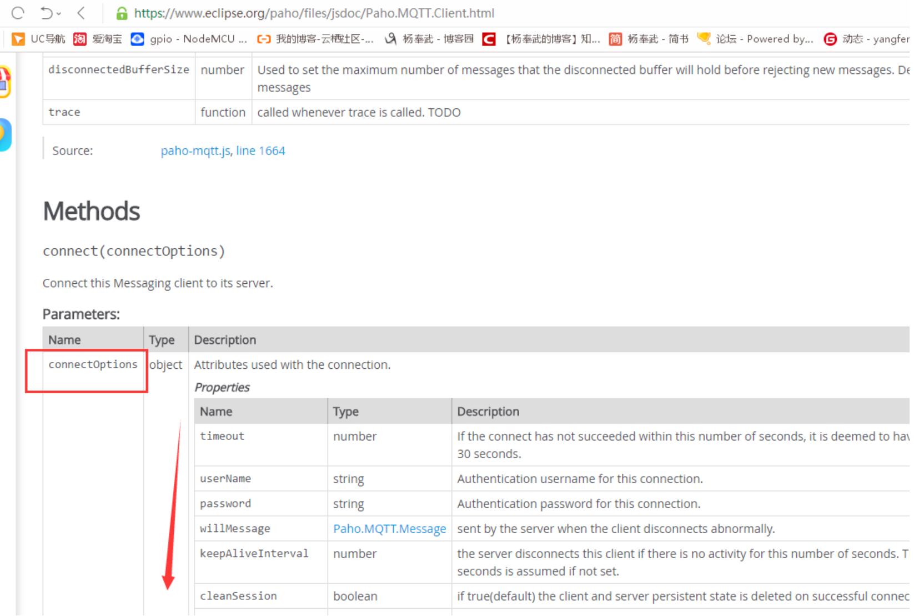
Task: Follow the line 1664 source link
Action: click(260, 151)
